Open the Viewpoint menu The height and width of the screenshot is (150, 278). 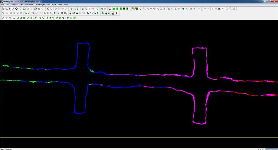point(29,5)
